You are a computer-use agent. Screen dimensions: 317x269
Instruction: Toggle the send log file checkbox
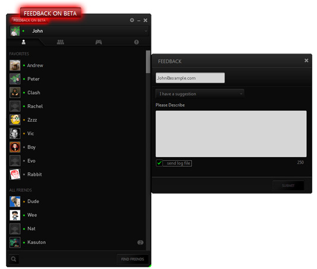159,163
